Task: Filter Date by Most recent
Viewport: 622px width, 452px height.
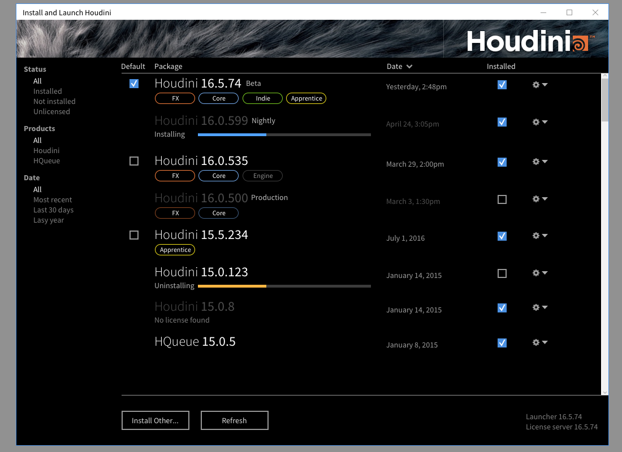Action: coord(53,200)
